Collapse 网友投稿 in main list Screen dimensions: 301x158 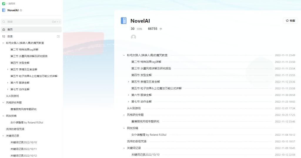[124, 128]
